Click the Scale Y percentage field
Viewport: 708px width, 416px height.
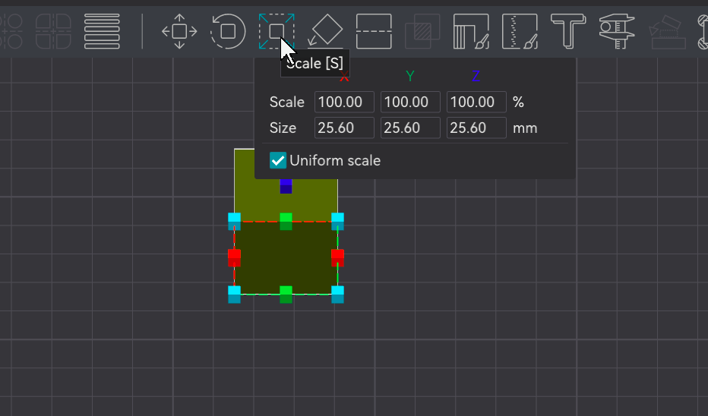click(410, 102)
